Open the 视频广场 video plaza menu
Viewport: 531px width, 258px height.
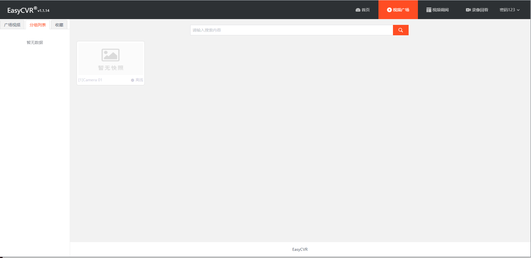(x=398, y=10)
